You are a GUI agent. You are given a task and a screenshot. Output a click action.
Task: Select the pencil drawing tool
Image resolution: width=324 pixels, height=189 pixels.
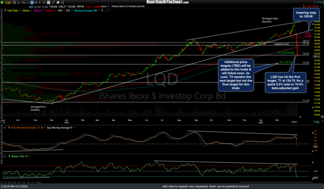(53, 3)
